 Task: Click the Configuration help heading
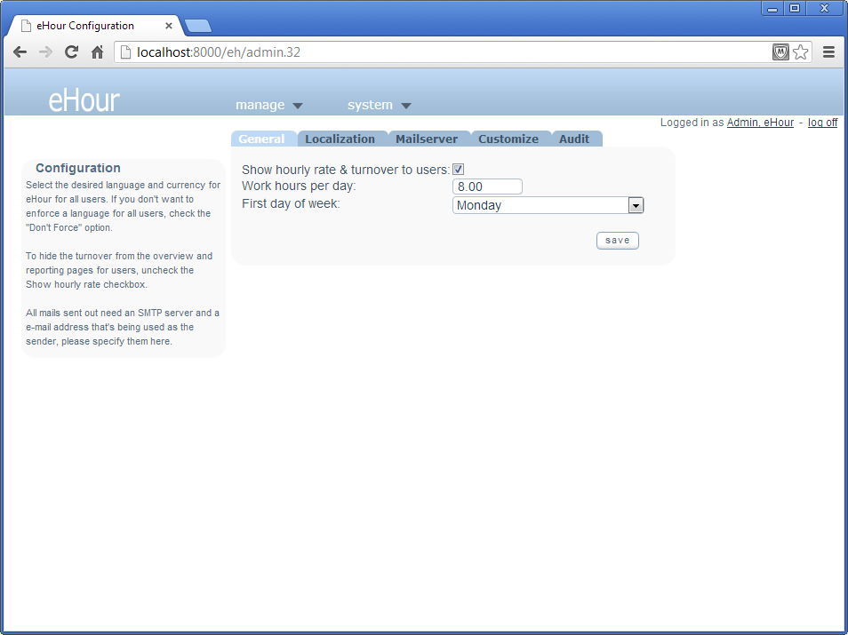pyautogui.click(x=78, y=168)
